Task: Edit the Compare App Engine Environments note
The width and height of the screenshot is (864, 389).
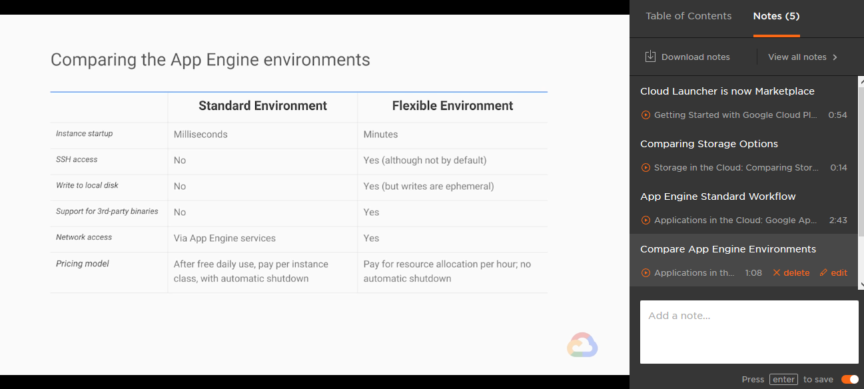Action: point(833,273)
